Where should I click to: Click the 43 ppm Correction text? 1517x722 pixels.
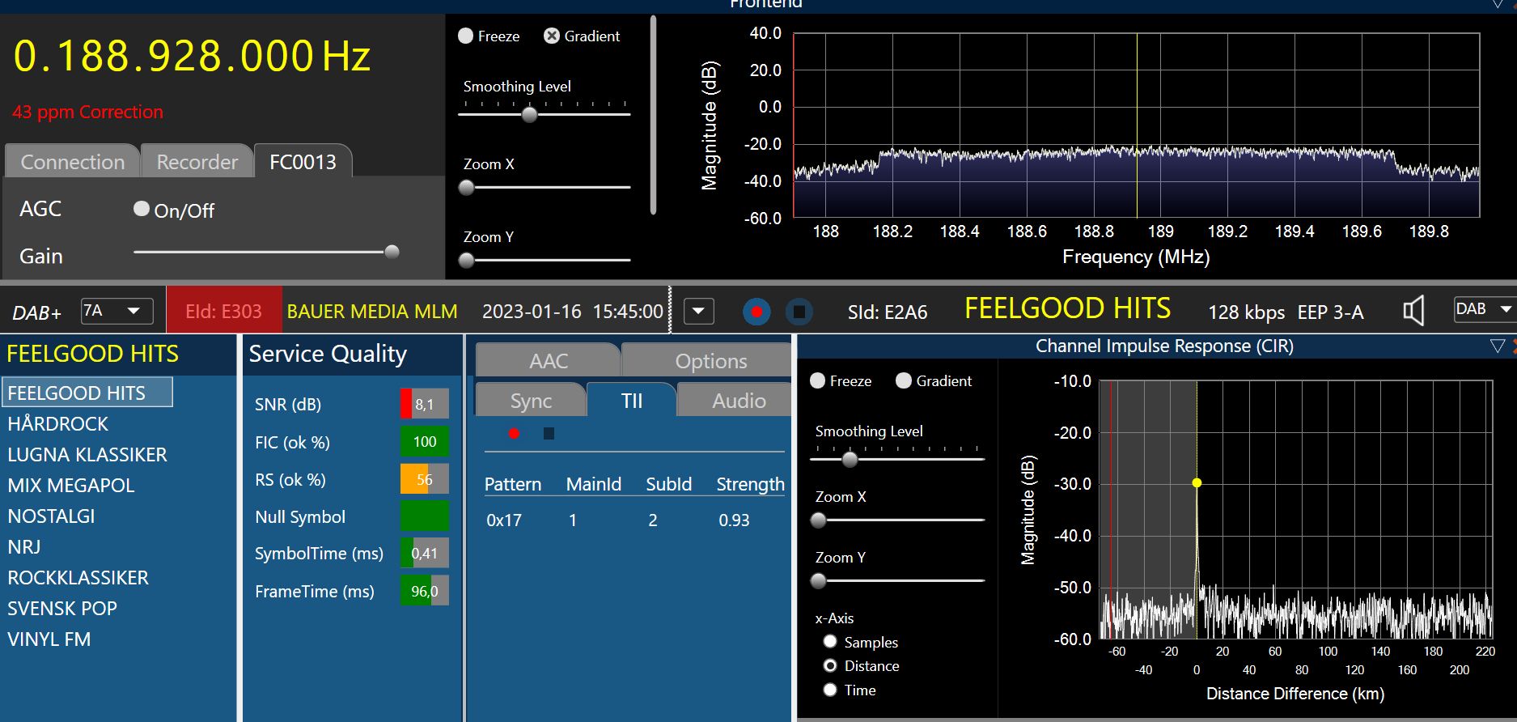pyautogui.click(x=87, y=113)
